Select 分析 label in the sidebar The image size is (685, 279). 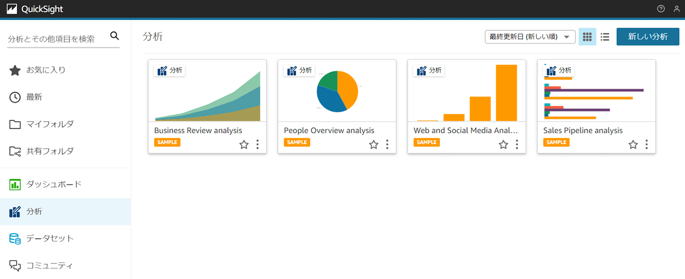click(x=34, y=212)
